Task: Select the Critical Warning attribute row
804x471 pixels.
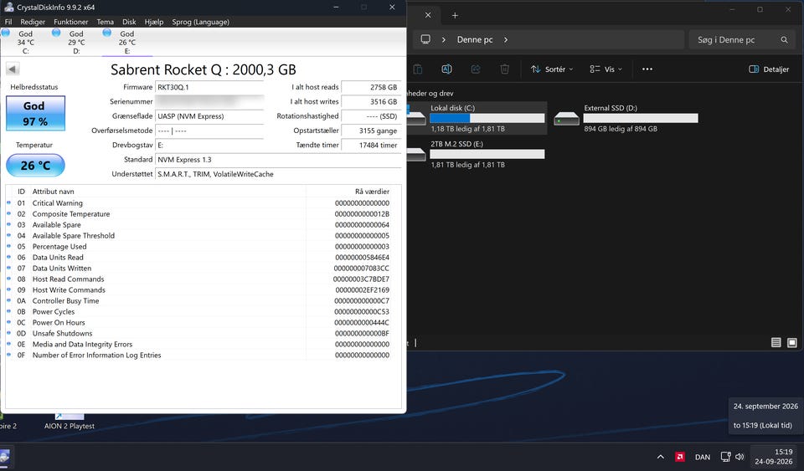Action: pos(198,203)
